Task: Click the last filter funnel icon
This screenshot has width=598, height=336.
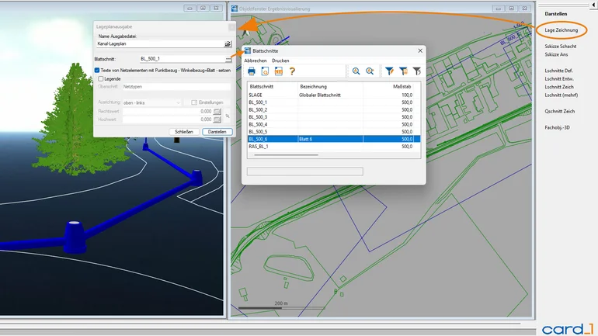Action: (x=417, y=71)
